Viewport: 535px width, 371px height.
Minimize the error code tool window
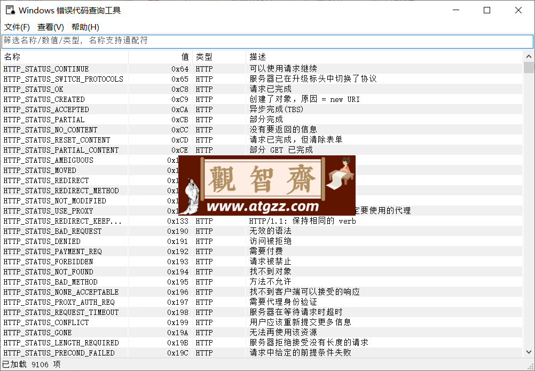click(x=456, y=10)
